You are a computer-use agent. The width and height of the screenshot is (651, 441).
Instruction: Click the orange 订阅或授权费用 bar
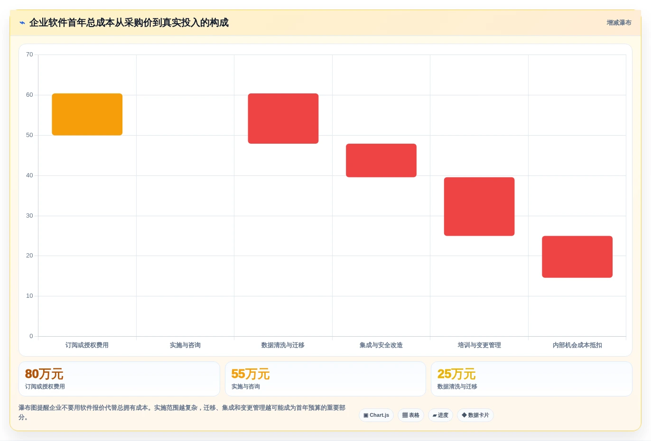87,114
